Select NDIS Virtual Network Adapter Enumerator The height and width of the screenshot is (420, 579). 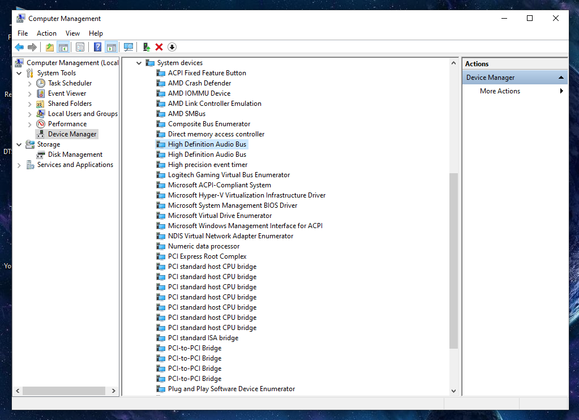(x=230, y=235)
